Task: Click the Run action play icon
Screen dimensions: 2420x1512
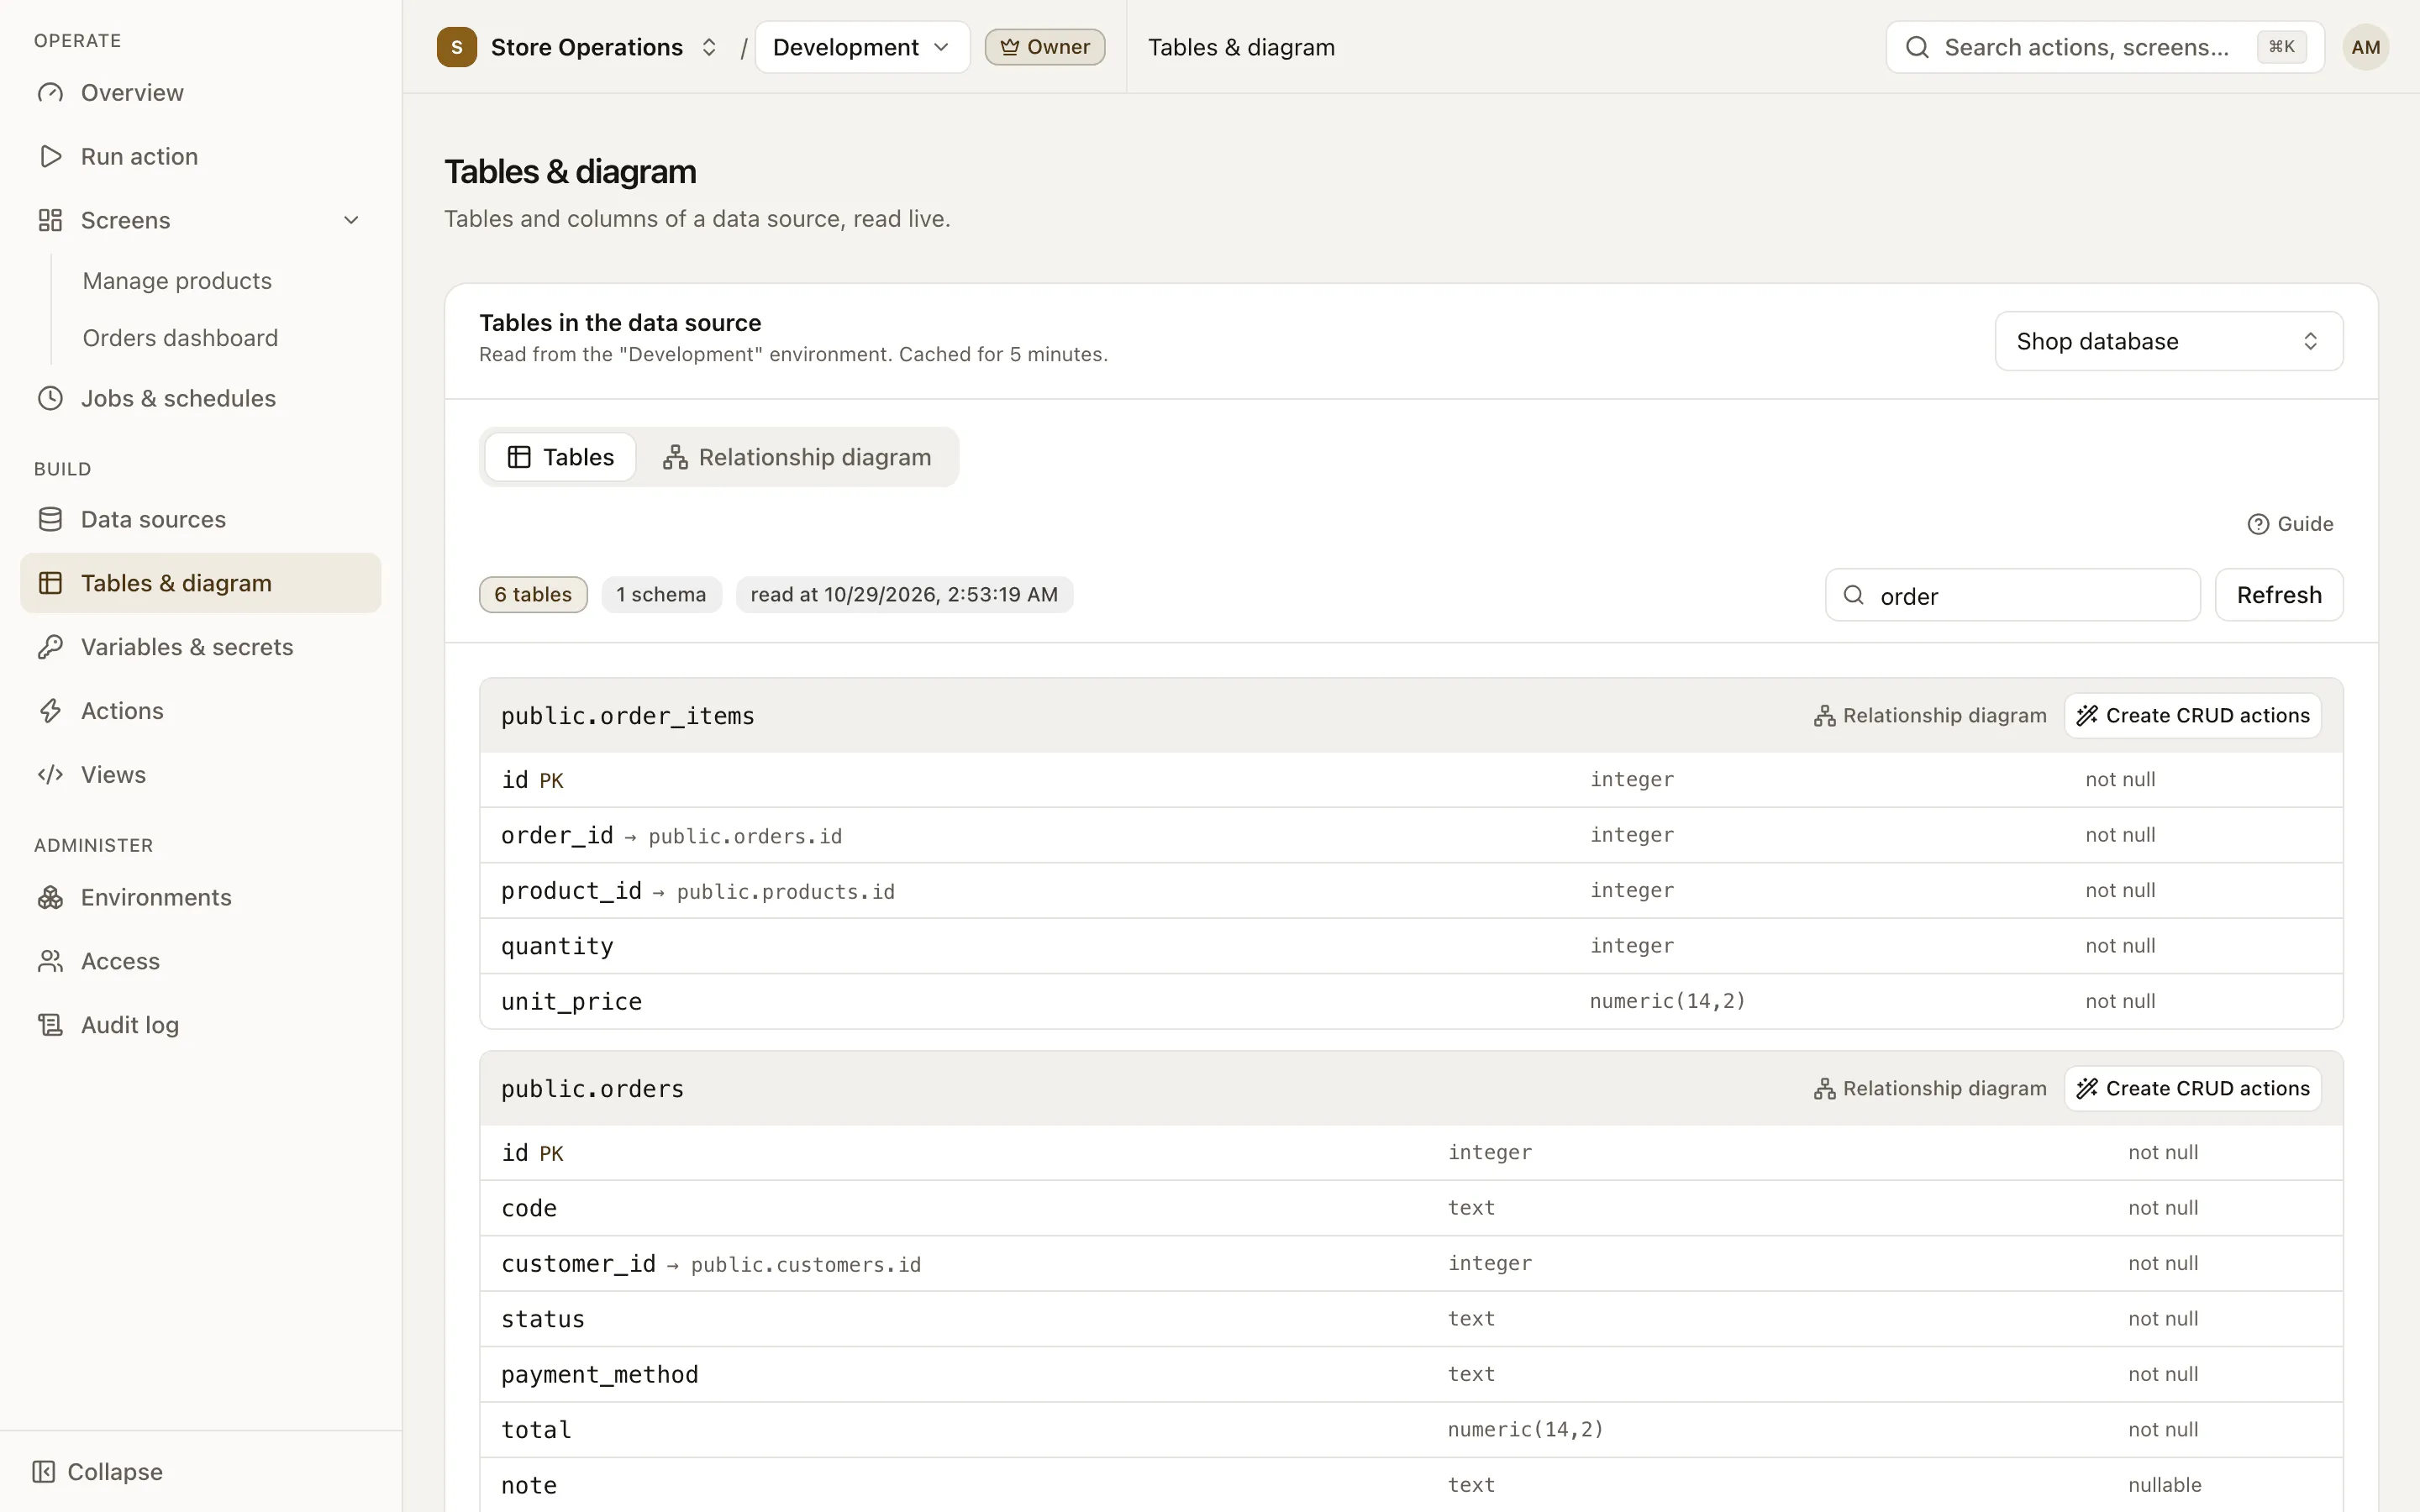Action: tap(50, 157)
